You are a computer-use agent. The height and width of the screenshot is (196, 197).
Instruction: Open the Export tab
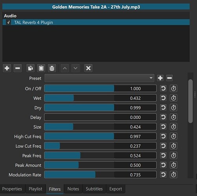click(116, 189)
